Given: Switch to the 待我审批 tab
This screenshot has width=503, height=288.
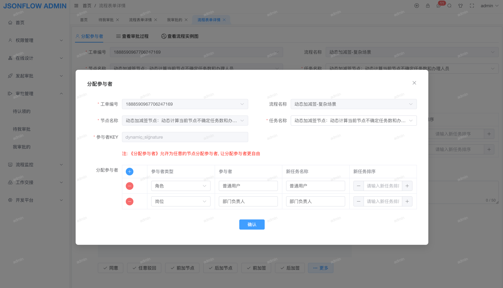Looking at the screenshot, I should pyautogui.click(x=106, y=20).
